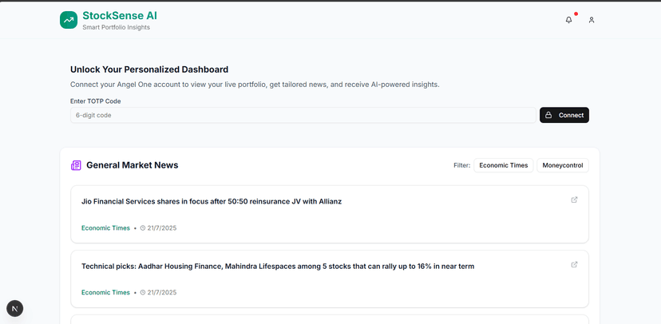Click the StockSense AI green logo icon
The height and width of the screenshot is (324, 661).
point(69,20)
